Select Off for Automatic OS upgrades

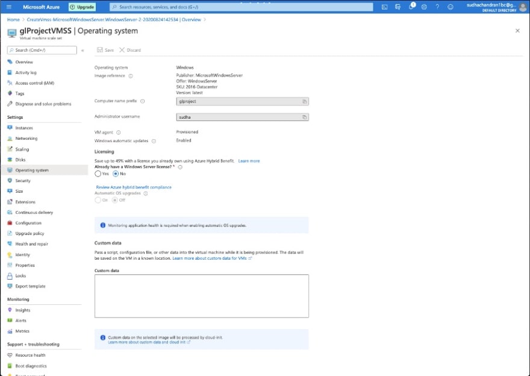point(115,200)
